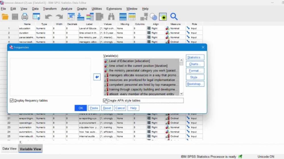Click the Input role icon for duration row

click(x=188, y=33)
